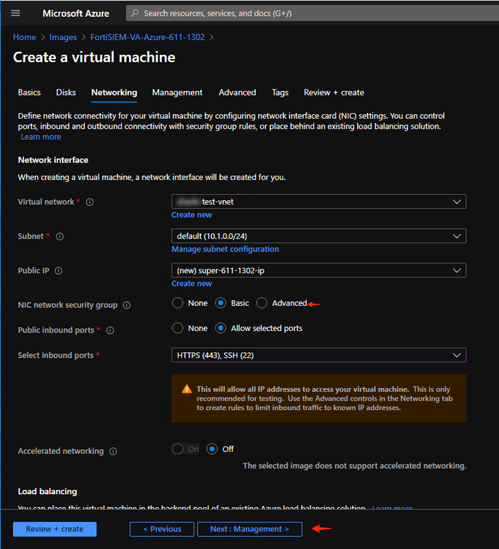The height and width of the screenshot is (549, 499).
Task: Select None for Public inbound ports
Action: coord(178,328)
